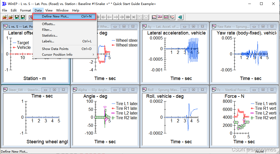Click the jump-to-end arrow toolbar icon
The height and width of the screenshot is (154, 280).
tap(134, 17)
